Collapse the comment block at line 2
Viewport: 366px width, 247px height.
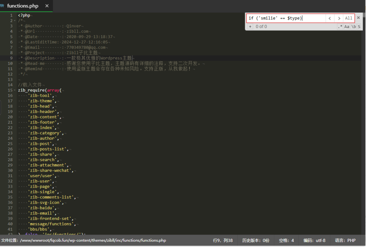click(x=14, y=21)
